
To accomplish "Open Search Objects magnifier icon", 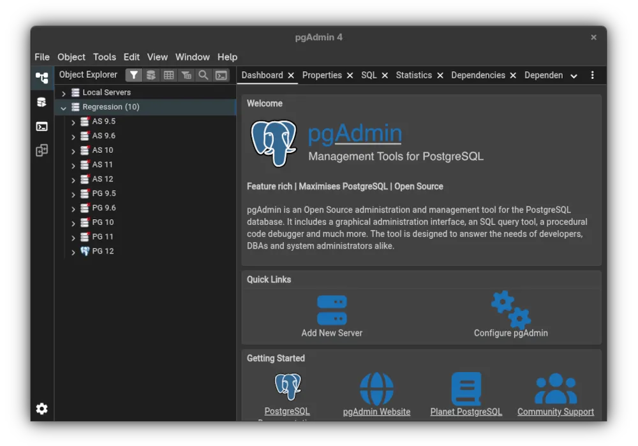I will 204,75.
